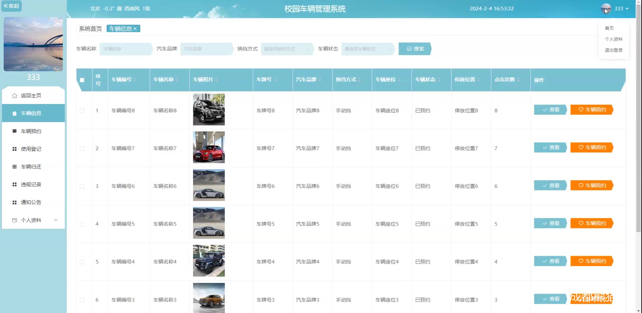The height and width of the screenshot is (313, 642).
Task: Check the checkbox for row 车辆编号6
Action: pos(82,186)
